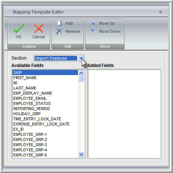
Task: Click inside the empty Added Fields list
Action: tap(124, 114)
